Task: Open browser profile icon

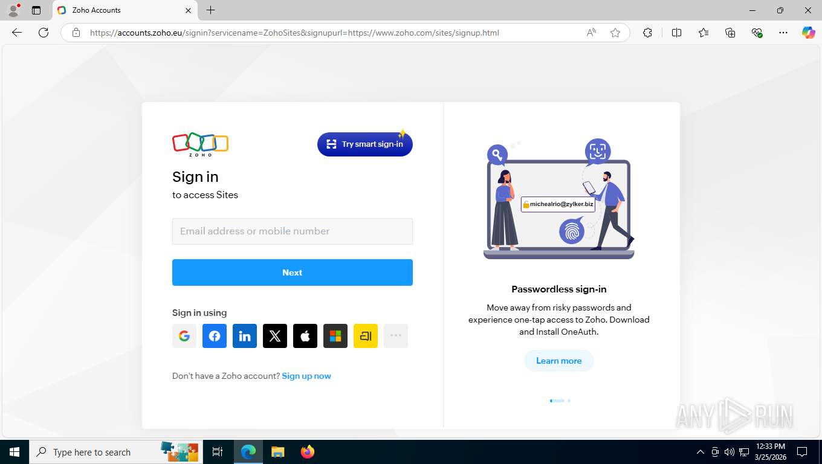Action: 13,10
